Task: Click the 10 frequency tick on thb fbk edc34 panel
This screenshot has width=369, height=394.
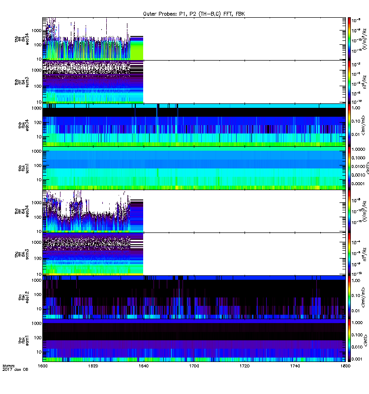Action: (x=39, y=137)
